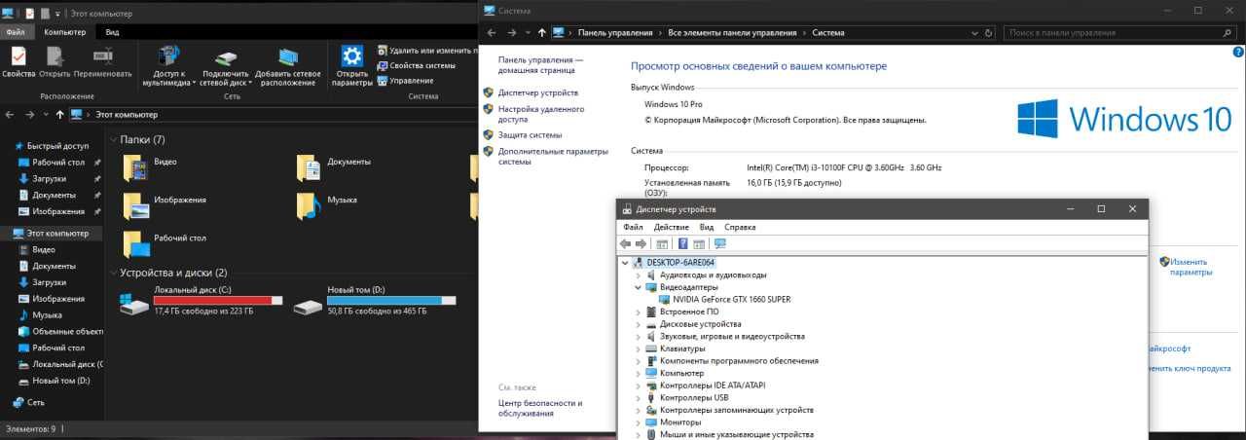This screenshot has height=440, width=1246.
Task: Select the Рабочий стол folder in Папки group
Action: (x=164, y=243)
